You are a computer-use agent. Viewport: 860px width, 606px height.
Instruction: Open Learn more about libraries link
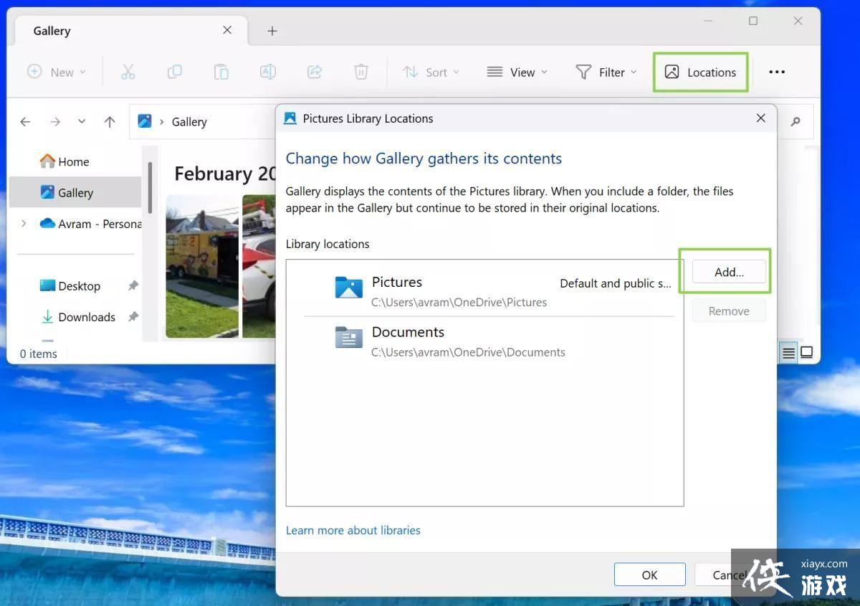pyautogui.click(x=353, y=530)
